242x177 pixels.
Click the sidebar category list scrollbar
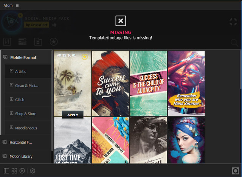52,100
